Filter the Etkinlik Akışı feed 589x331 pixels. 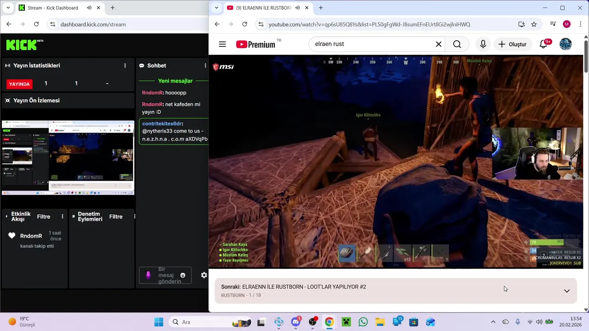point(44,217)
